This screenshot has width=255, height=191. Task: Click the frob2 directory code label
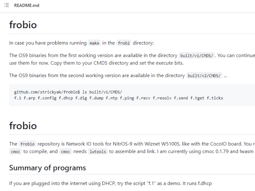click(124, 43)
